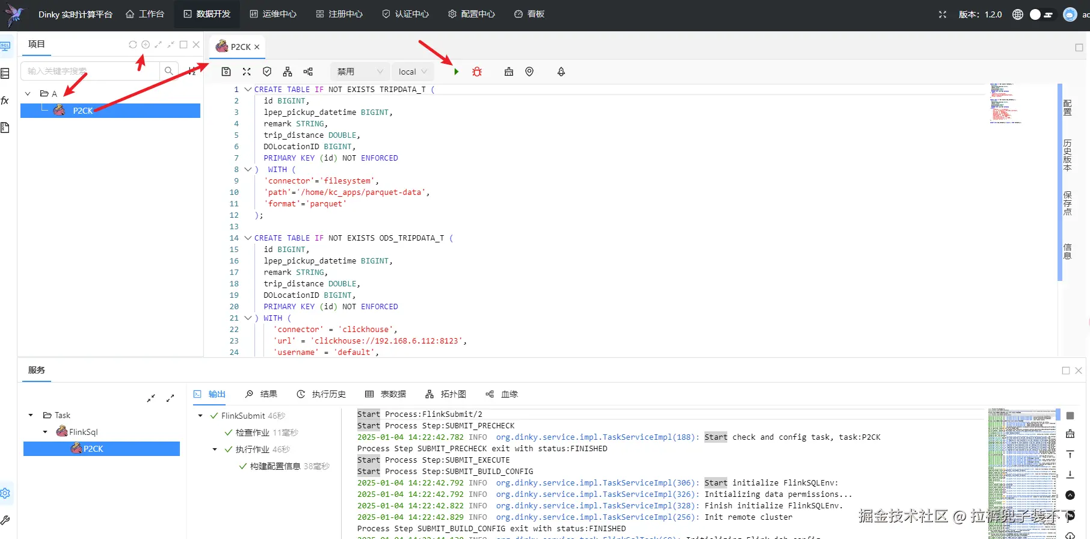Click the format/clean icon in editor toolbar

click(509, 72)
